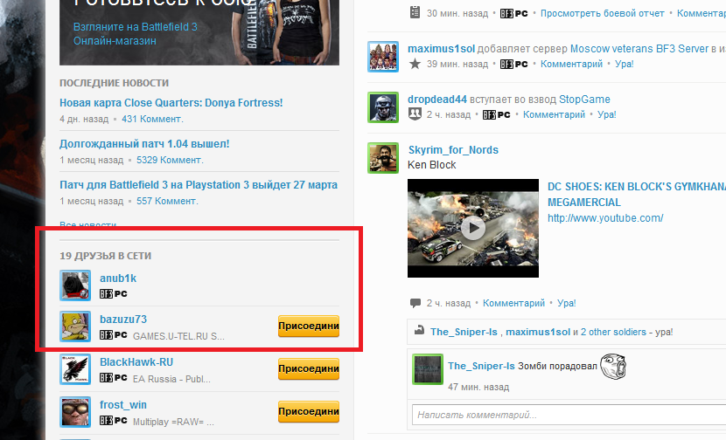Open bazuzu73's profile name link

[123, 320]
